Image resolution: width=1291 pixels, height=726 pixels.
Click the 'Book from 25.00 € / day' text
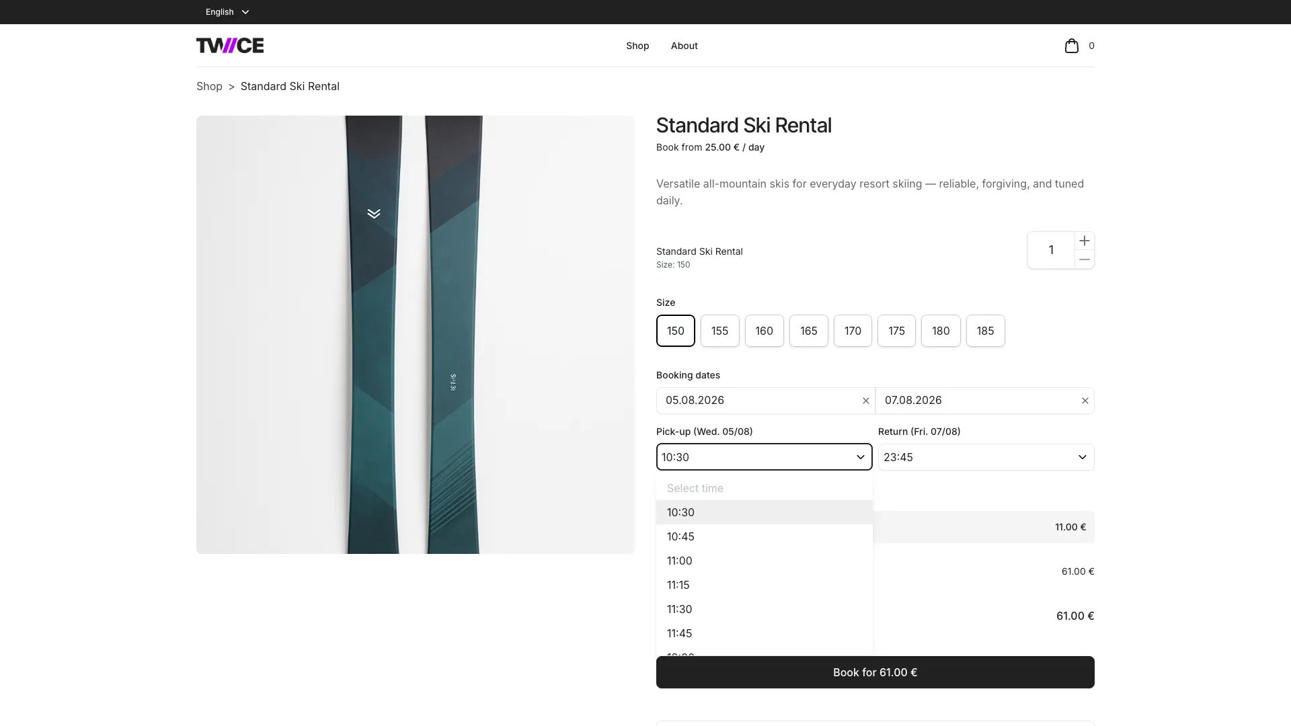[710, 147]
